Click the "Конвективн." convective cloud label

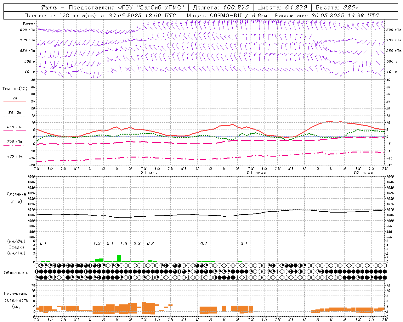[x=16, y=294]
